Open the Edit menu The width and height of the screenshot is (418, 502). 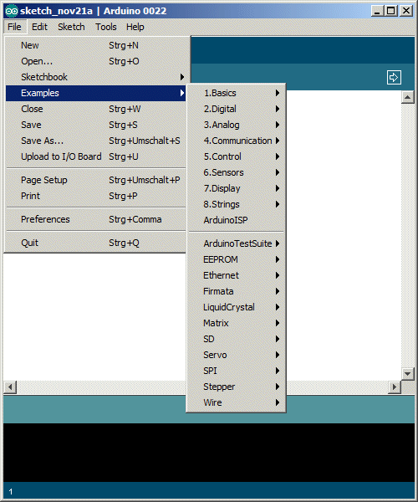[39, 27]
